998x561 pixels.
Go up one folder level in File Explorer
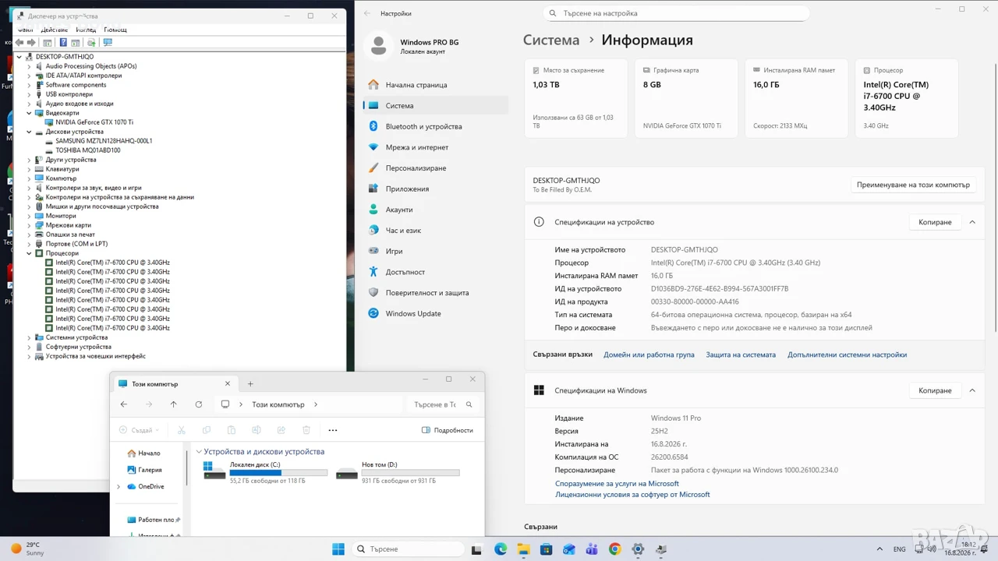(174, 404)
